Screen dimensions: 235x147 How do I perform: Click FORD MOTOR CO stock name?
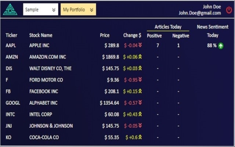point(46,80)
